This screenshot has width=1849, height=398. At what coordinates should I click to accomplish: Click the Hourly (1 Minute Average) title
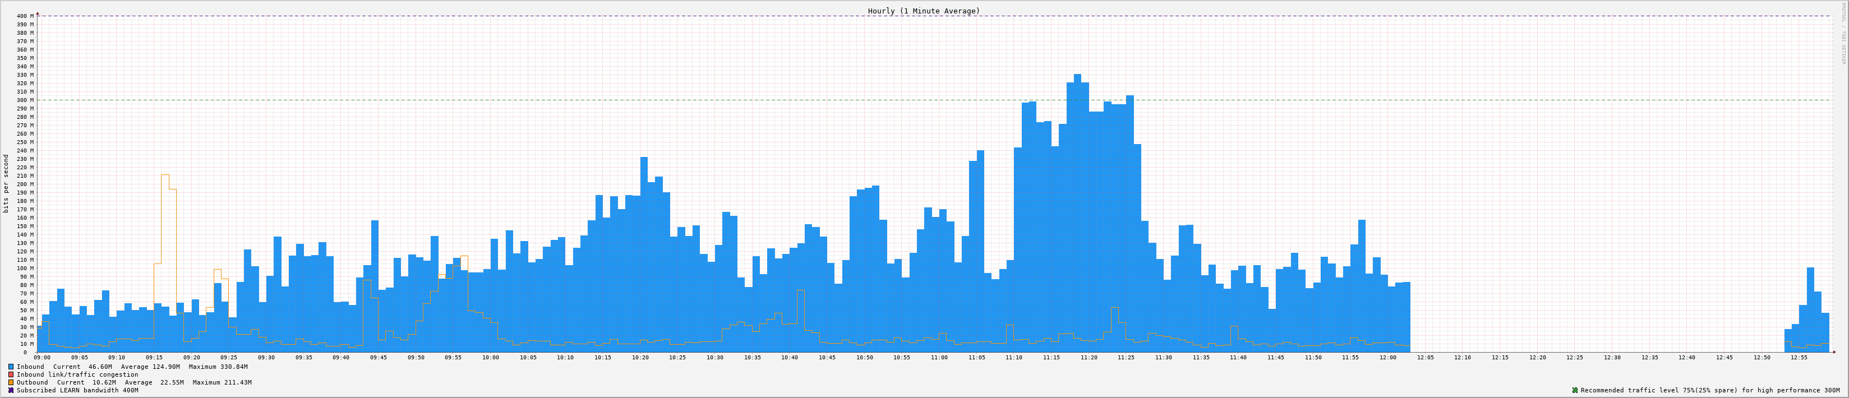click(923, 11)
